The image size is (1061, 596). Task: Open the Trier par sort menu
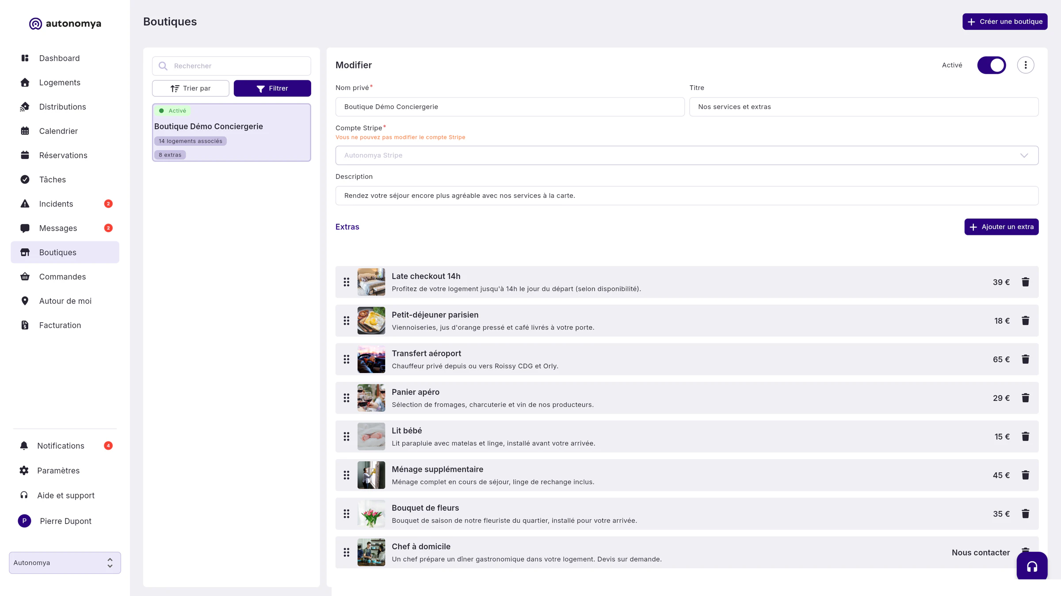pyautogui.click(x=191, y=88)
